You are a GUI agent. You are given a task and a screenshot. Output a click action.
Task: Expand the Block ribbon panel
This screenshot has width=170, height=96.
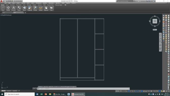coord(24,9)
